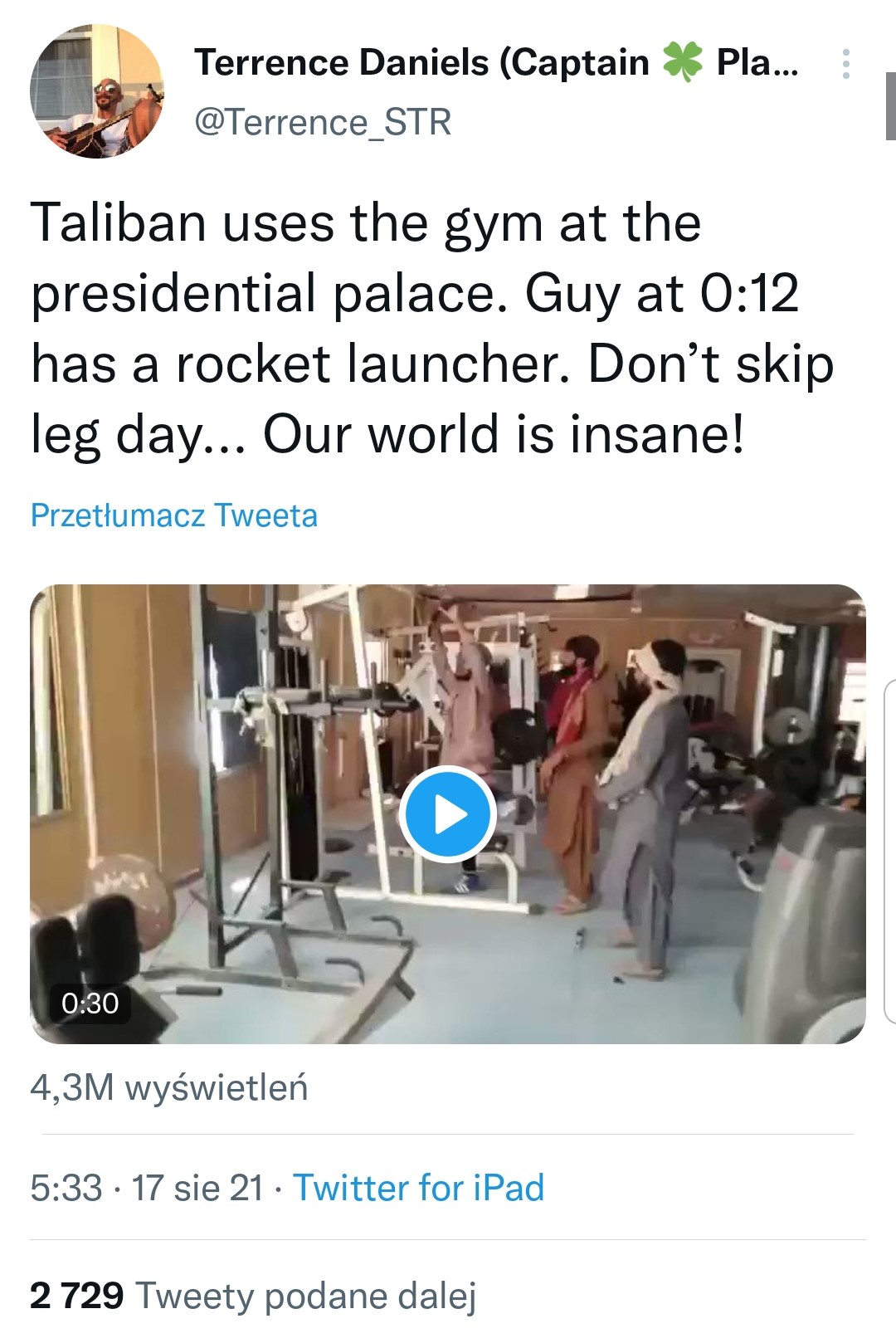Click Przetłumacz Tweeta to translate the tweet
This screenshot has width=896, height=1343.
click(174, 515)
